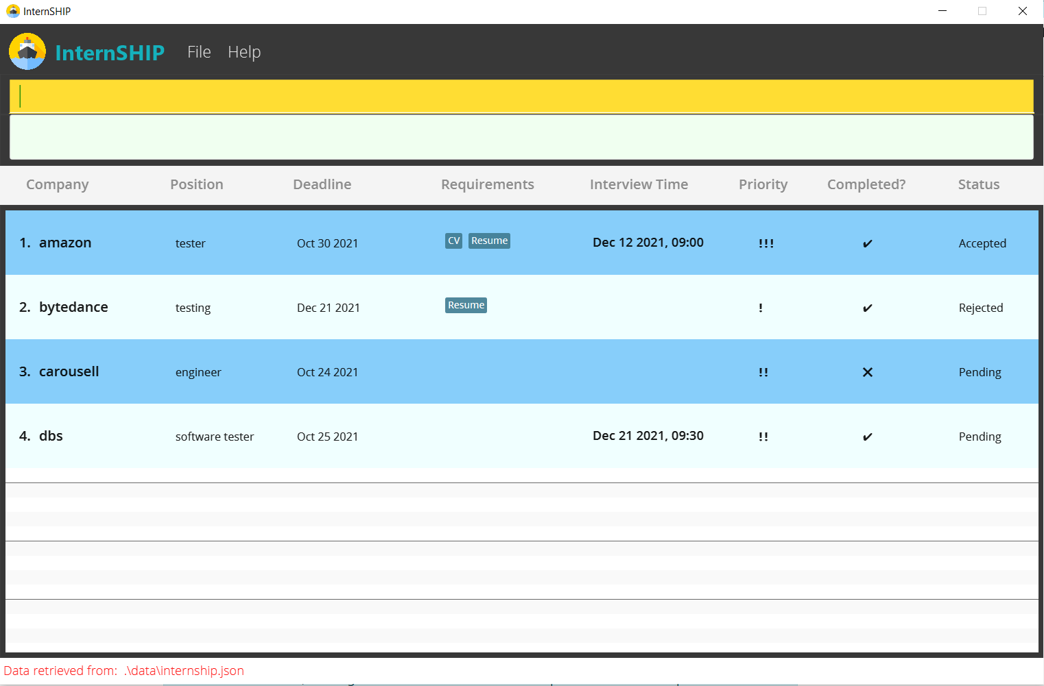
Task: Click the Oct 24 2021 deadline
Action: tap(327, 372)
